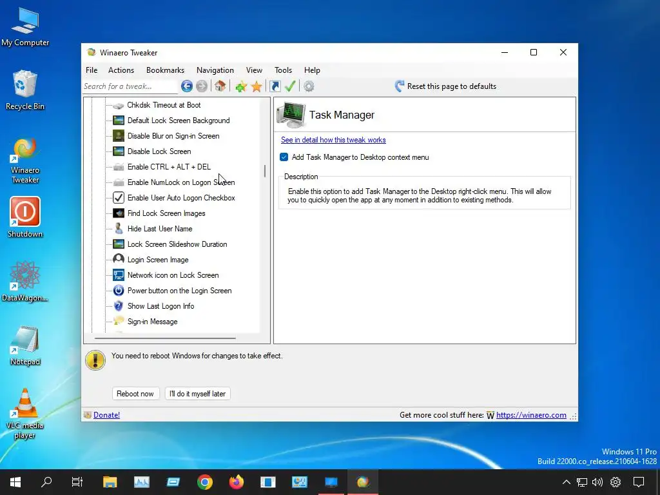The image size is (660, 495).
Task: Click the Hide Last User Name icon
Action: pyautogui.click(x=119, y=229)
